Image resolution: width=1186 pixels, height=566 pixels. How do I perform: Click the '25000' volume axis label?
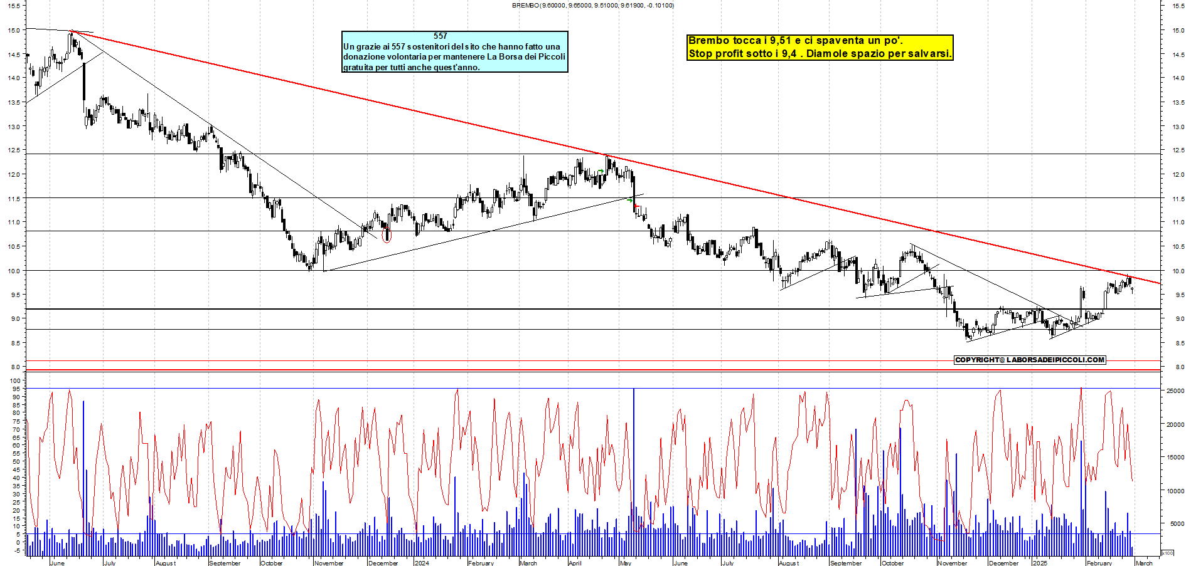pos(1175,390)
